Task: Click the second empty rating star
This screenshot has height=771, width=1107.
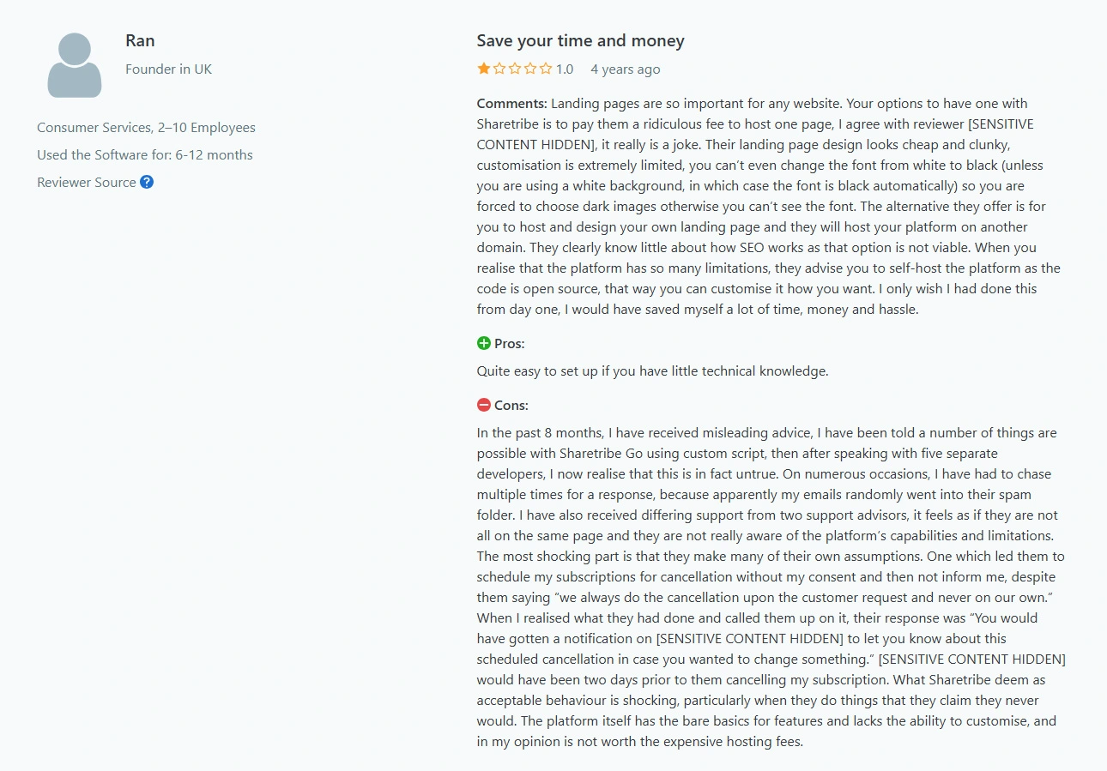Action: click(x=499, y=69)
